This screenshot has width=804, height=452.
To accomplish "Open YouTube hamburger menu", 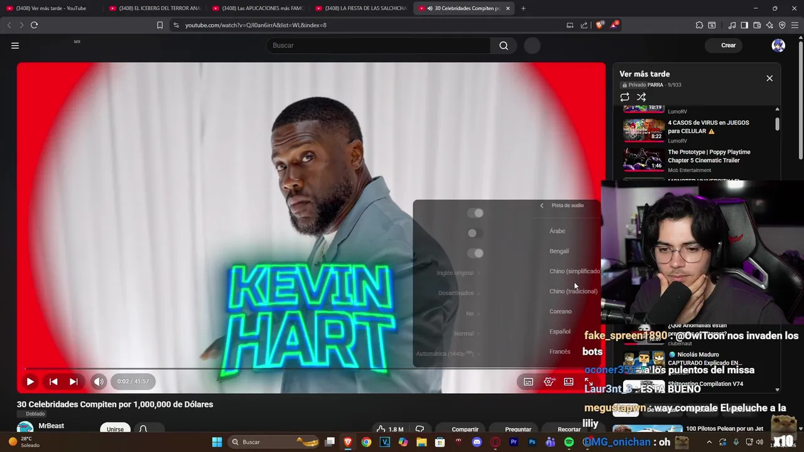I will pos(15,45).
